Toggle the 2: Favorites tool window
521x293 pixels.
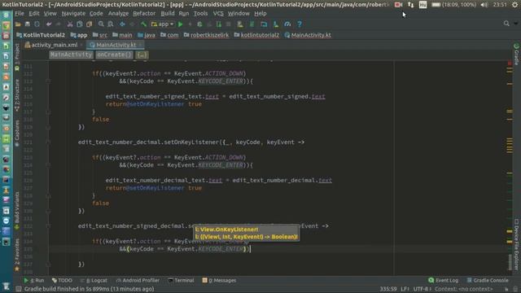(17, 254)
